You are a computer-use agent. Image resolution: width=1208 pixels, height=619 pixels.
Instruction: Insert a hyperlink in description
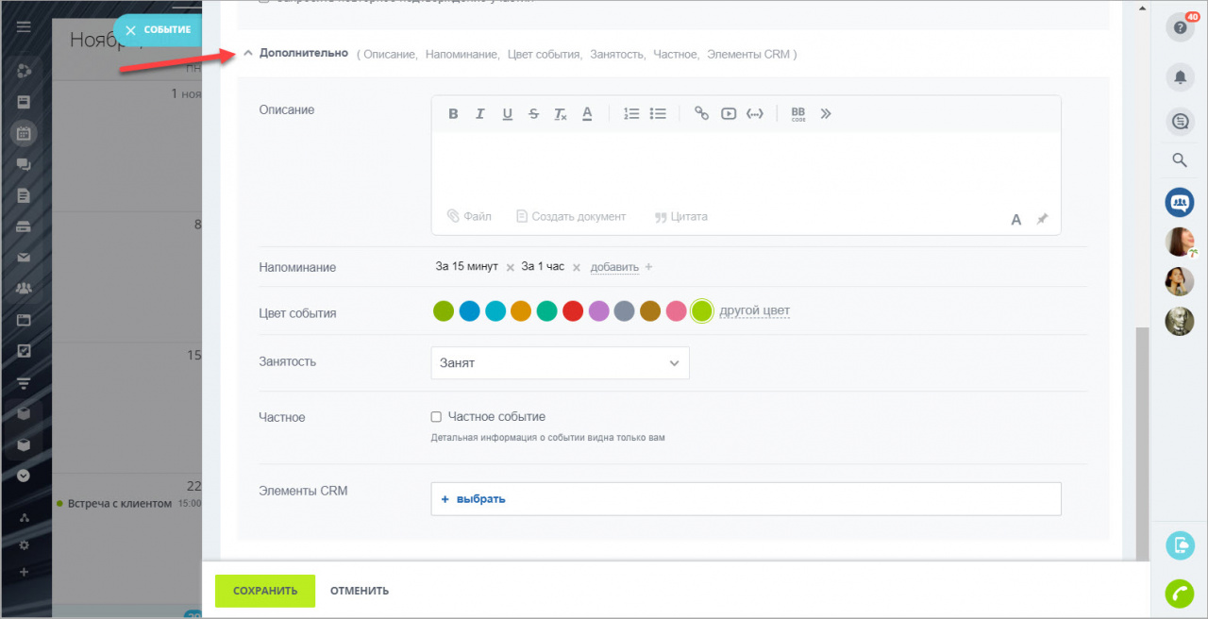(x=701, y=114)
